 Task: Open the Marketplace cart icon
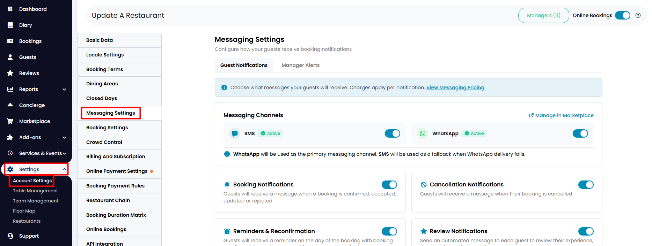10,121
